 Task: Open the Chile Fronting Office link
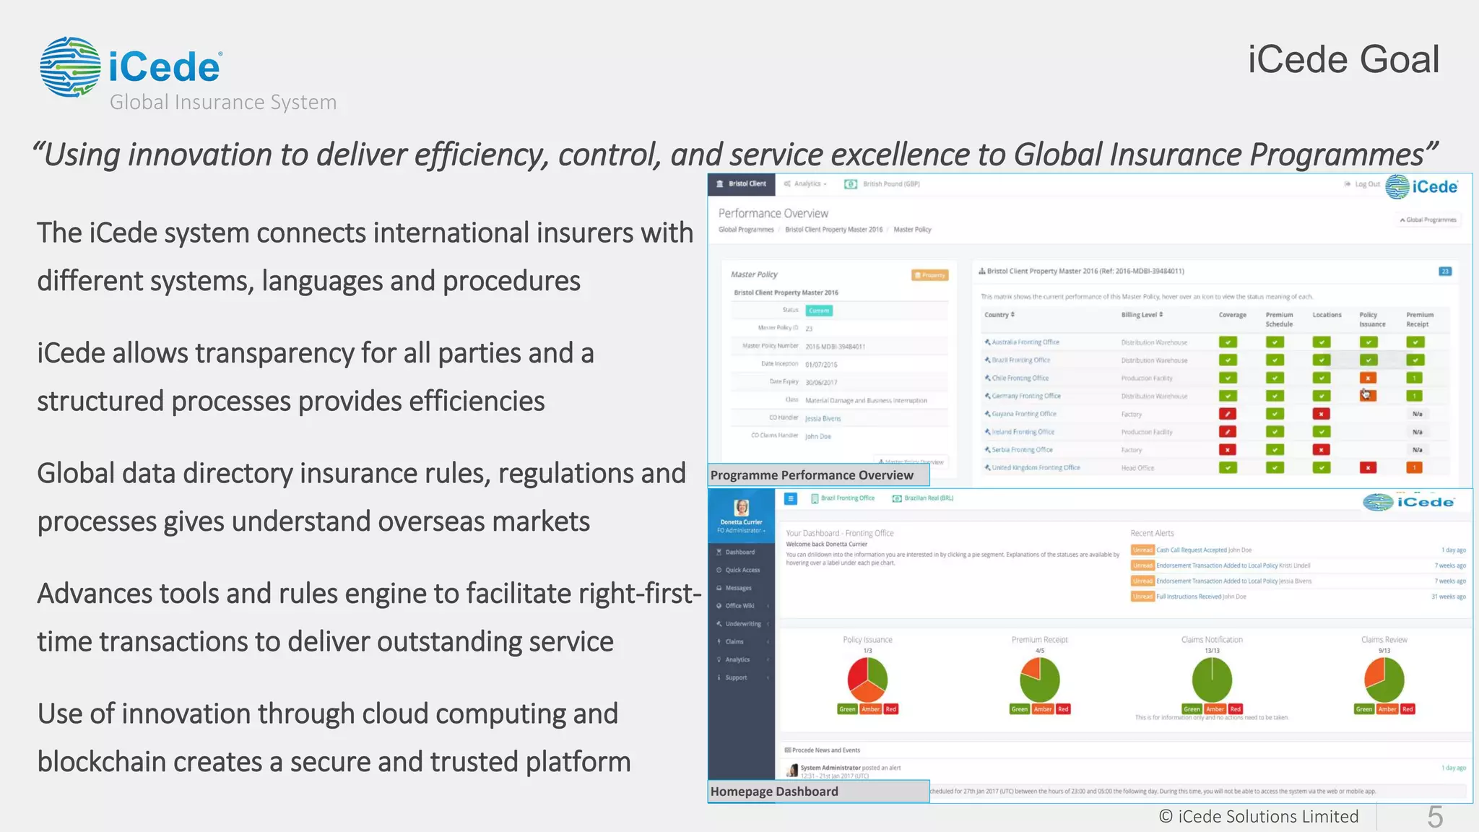1020,378
